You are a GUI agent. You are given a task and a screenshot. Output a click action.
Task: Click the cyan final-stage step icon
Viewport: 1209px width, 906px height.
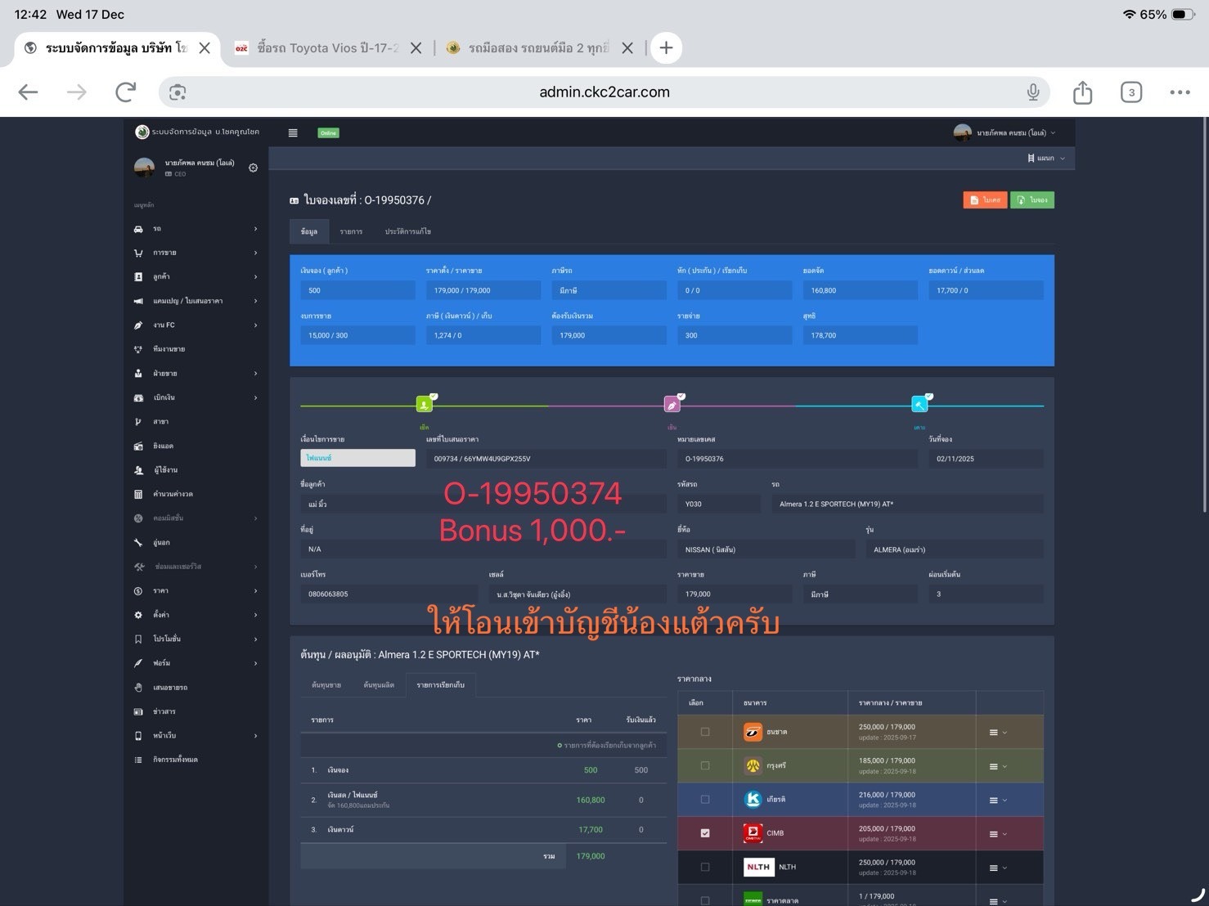pos(919,404)
